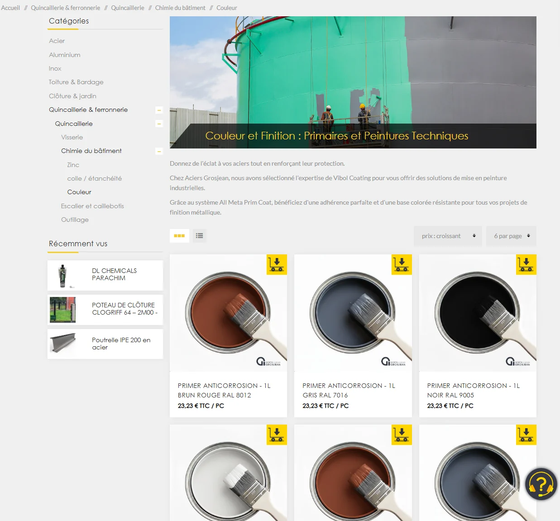Open colle / étanchéité subcategory
Screen dimensions: 560x521
pos(95,178)
